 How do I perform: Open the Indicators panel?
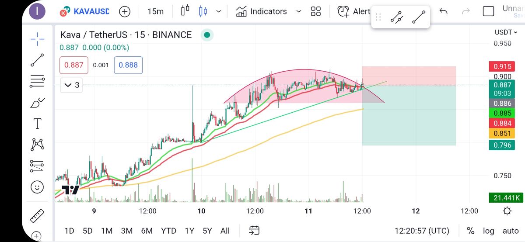coord(262,11)
